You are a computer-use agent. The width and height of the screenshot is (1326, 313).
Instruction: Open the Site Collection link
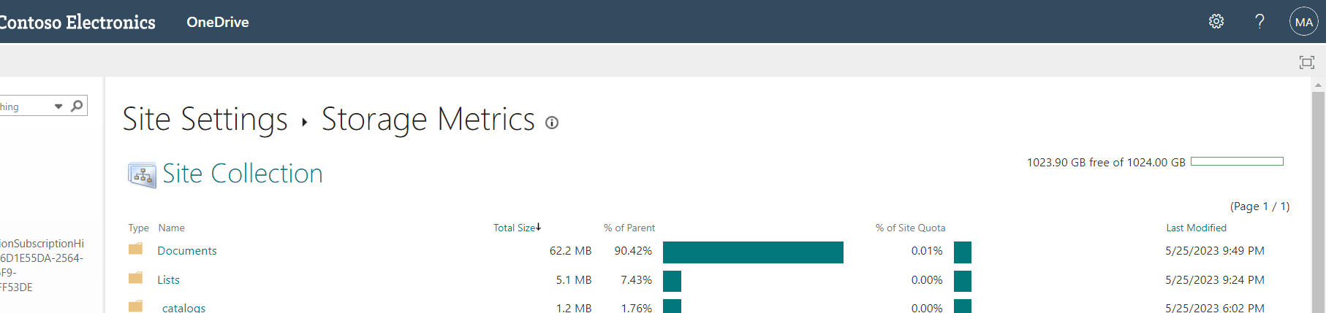coord(242,174)
